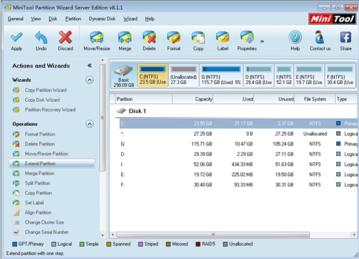
Task: Open the Help toolbar icon
Action: coord(295,41)
